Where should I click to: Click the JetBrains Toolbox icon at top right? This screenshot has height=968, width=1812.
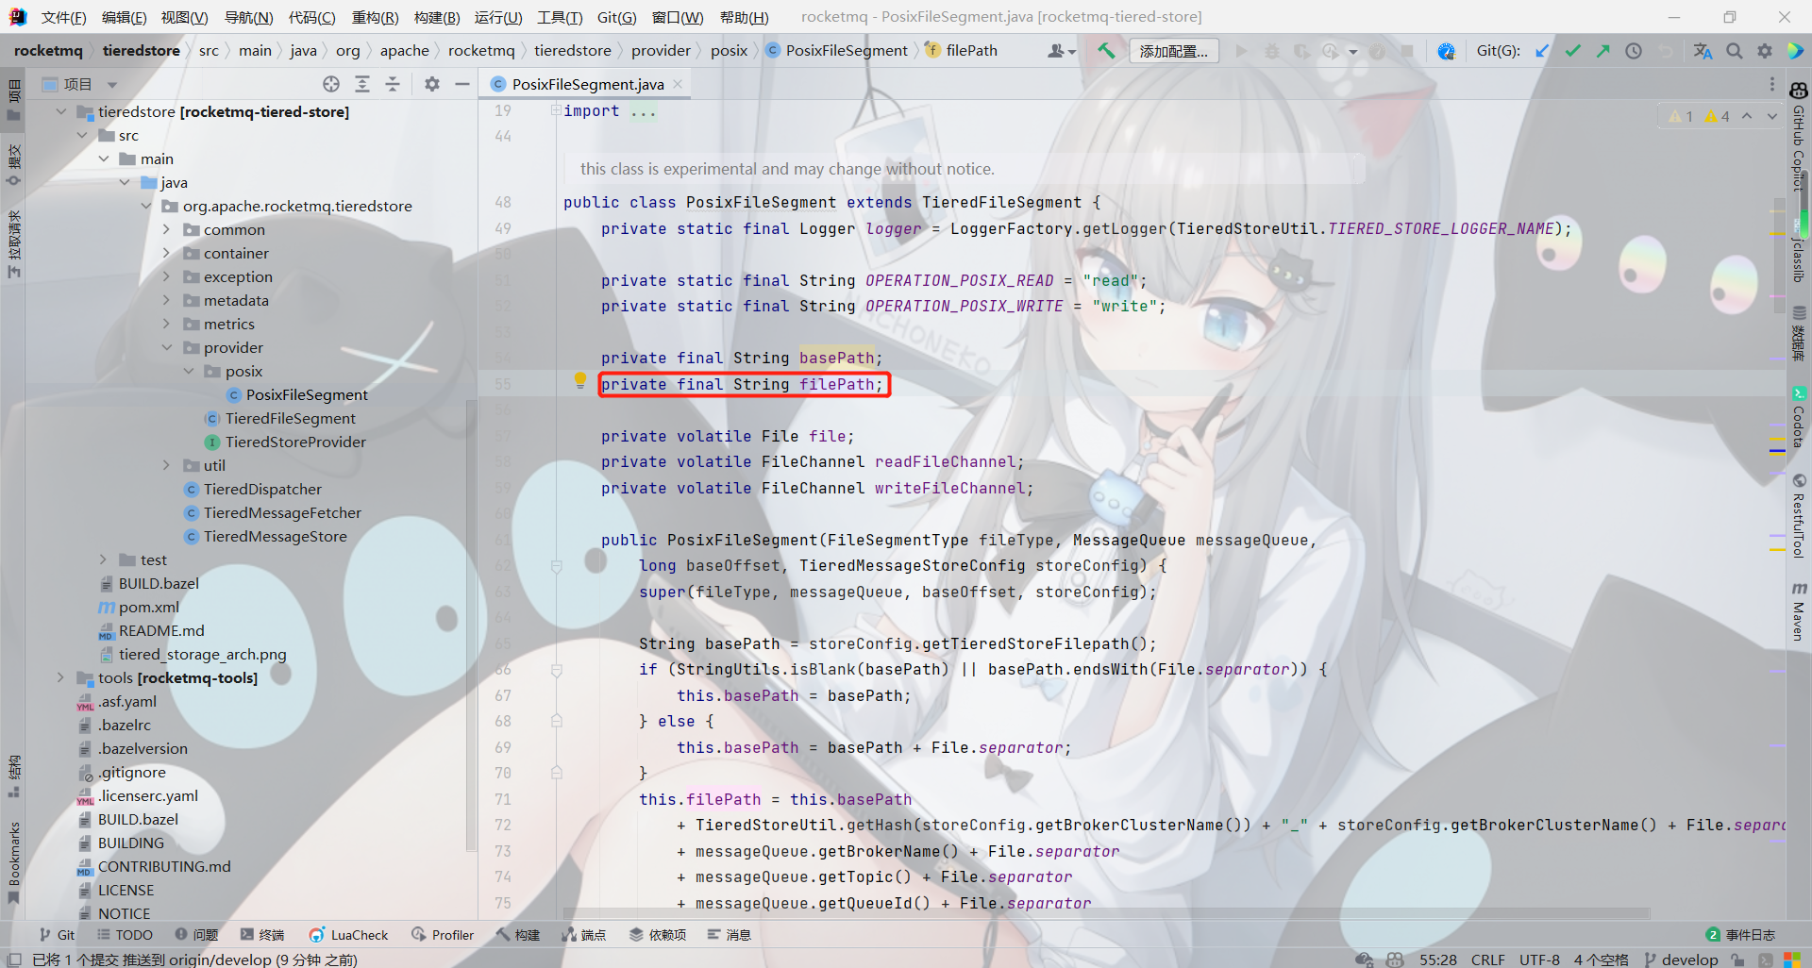pyautogui.click(x=1795, y=51)
